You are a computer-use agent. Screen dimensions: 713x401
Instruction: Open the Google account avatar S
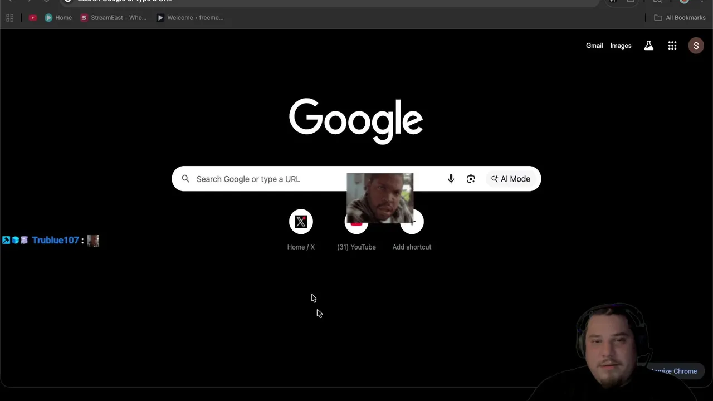(696, 46)
